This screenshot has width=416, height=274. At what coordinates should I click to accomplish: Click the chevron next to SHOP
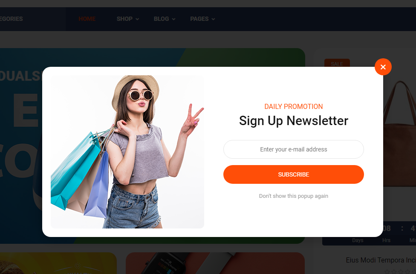pyautogui.click(x=137, y=19)
